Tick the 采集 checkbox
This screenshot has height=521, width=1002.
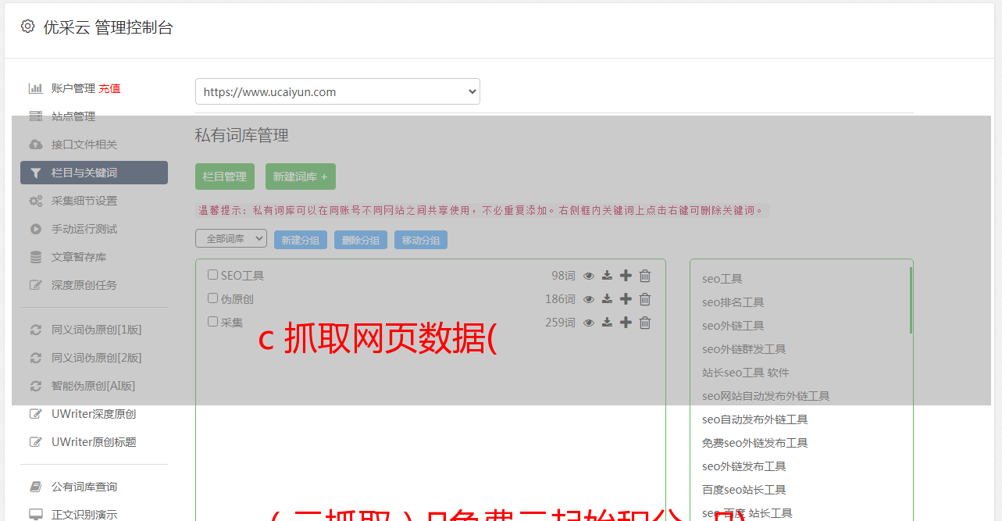[212, 322]
